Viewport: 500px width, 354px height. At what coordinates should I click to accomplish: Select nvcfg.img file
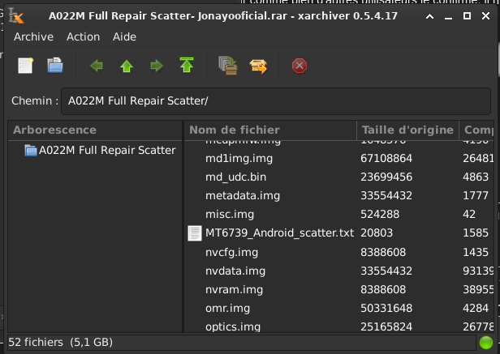click(231, 253)
